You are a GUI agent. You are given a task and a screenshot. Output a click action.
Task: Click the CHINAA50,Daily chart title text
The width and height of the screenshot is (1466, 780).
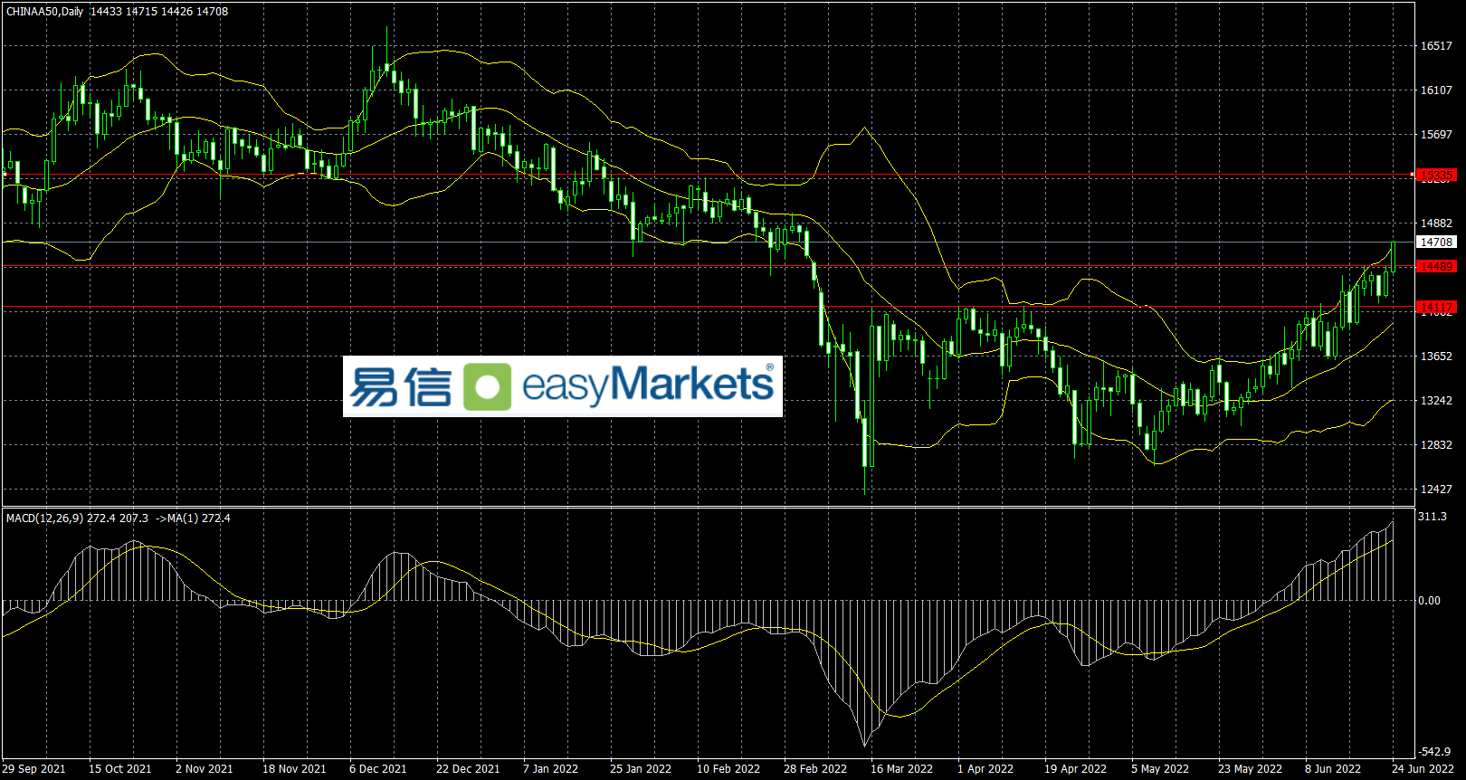pyautogui.click(x=44, y=12)
